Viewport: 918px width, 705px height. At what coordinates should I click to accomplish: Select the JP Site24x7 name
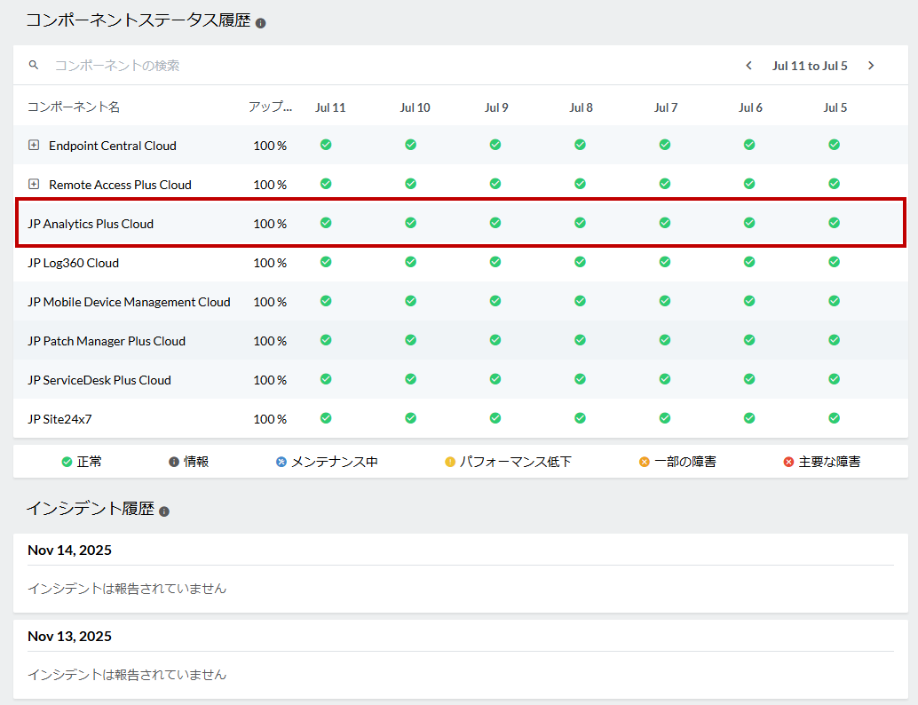[x=59, y=419]
